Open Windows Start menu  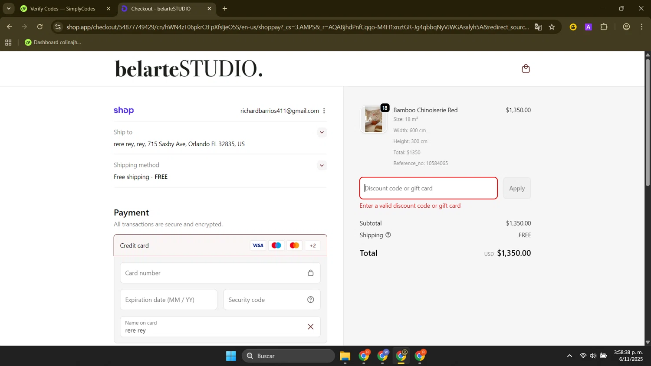[x=231, y=356]
